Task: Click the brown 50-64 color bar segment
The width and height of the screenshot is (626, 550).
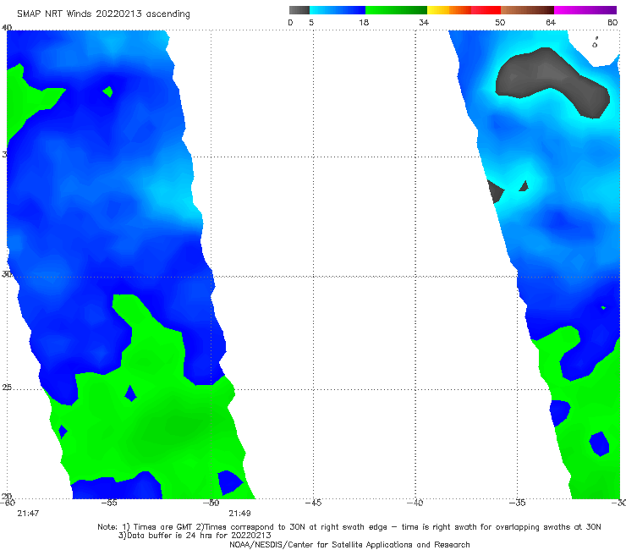Action: [527, 10]
